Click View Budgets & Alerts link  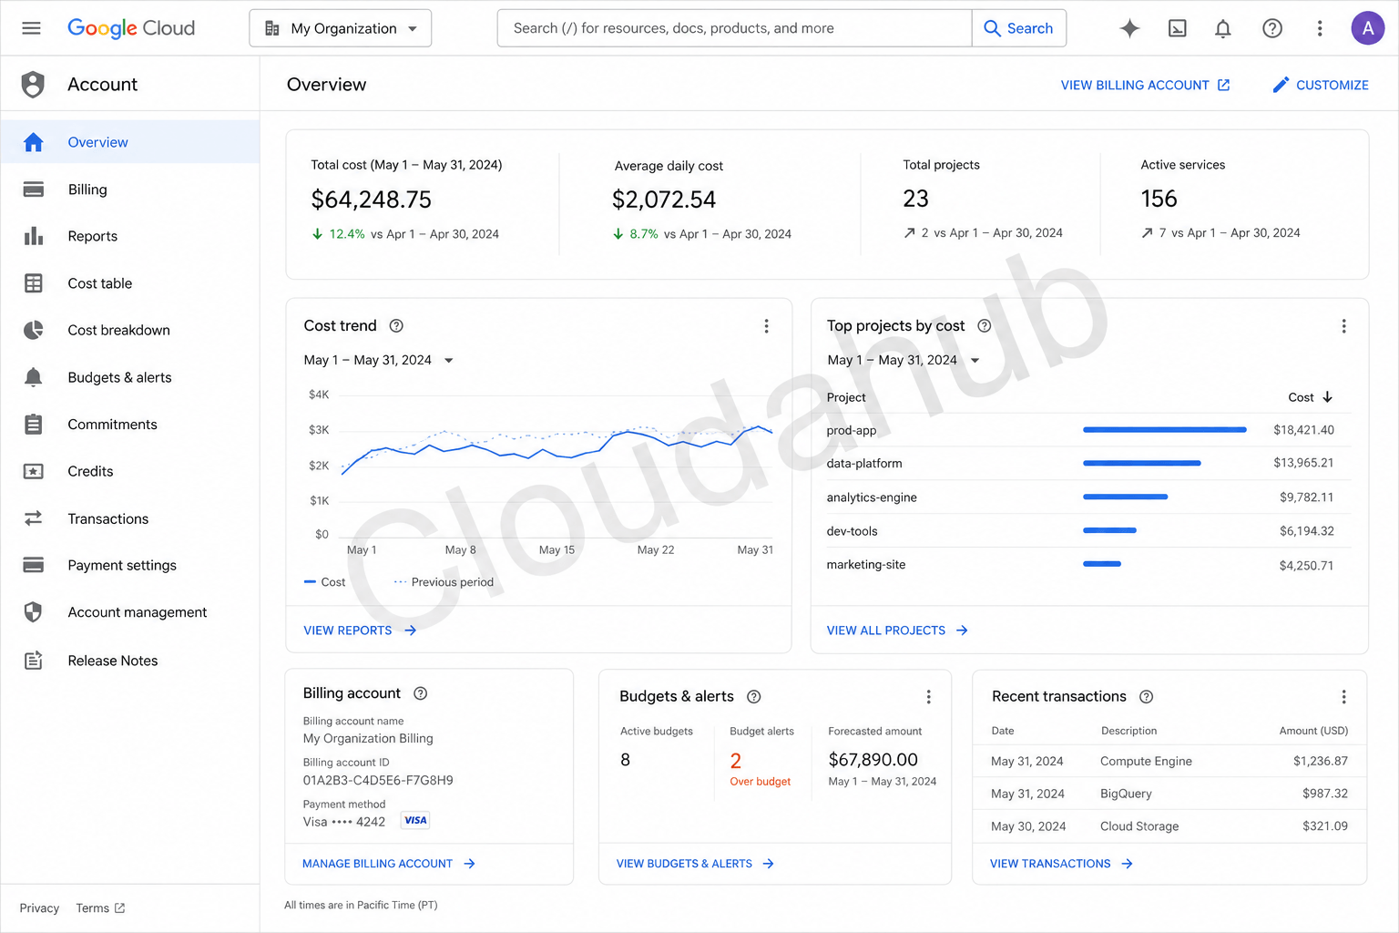(x=695, y=864)
